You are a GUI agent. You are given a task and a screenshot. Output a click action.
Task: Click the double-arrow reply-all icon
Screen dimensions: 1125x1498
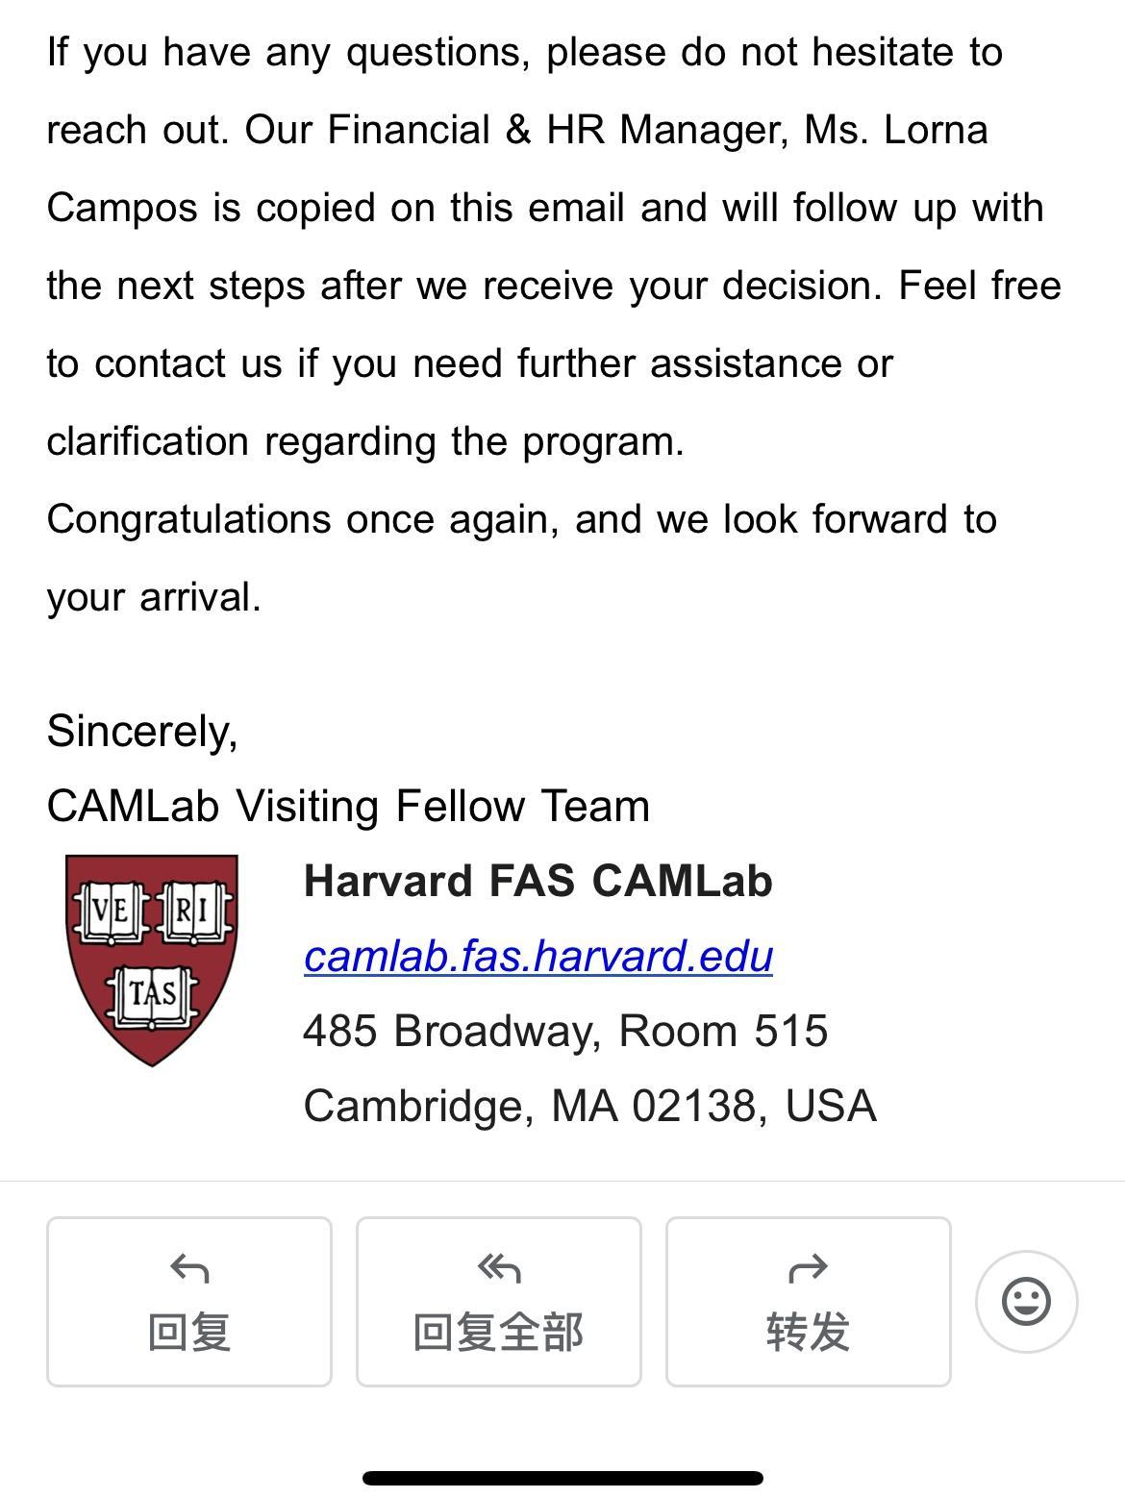(x=499, y=1269)
